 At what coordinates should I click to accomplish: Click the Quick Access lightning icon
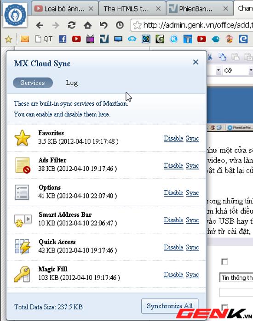23,247
